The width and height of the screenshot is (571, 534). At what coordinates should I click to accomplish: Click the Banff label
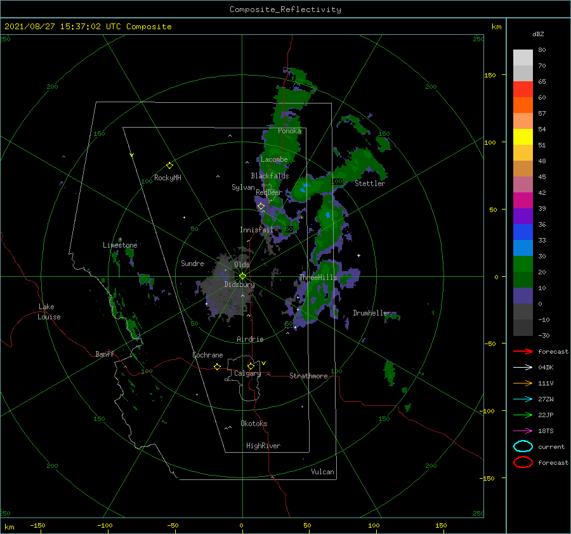(105, 354)
